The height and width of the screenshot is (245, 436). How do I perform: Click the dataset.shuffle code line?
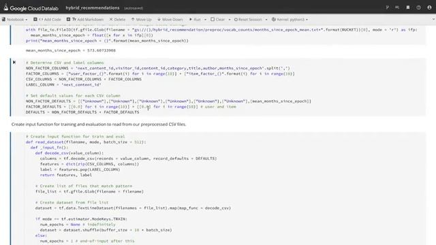pos(106,230)
